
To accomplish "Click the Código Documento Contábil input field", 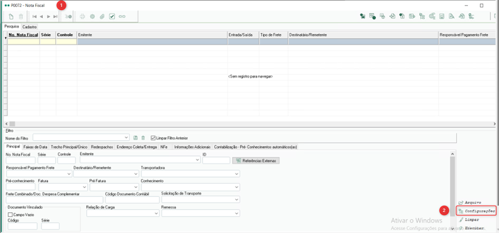I will click(x=132, y=200).
